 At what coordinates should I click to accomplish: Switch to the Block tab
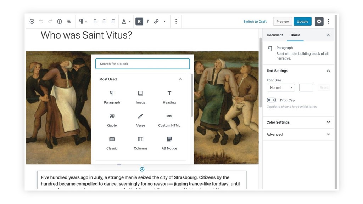pos(295,35)
